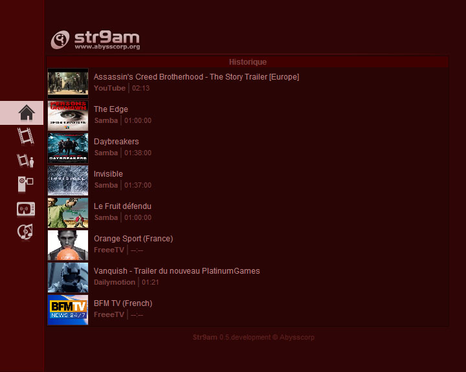Viewport: 466px width, 372px height.
Task: Click the 02:13 duration
Action: (x=141, y=88)
